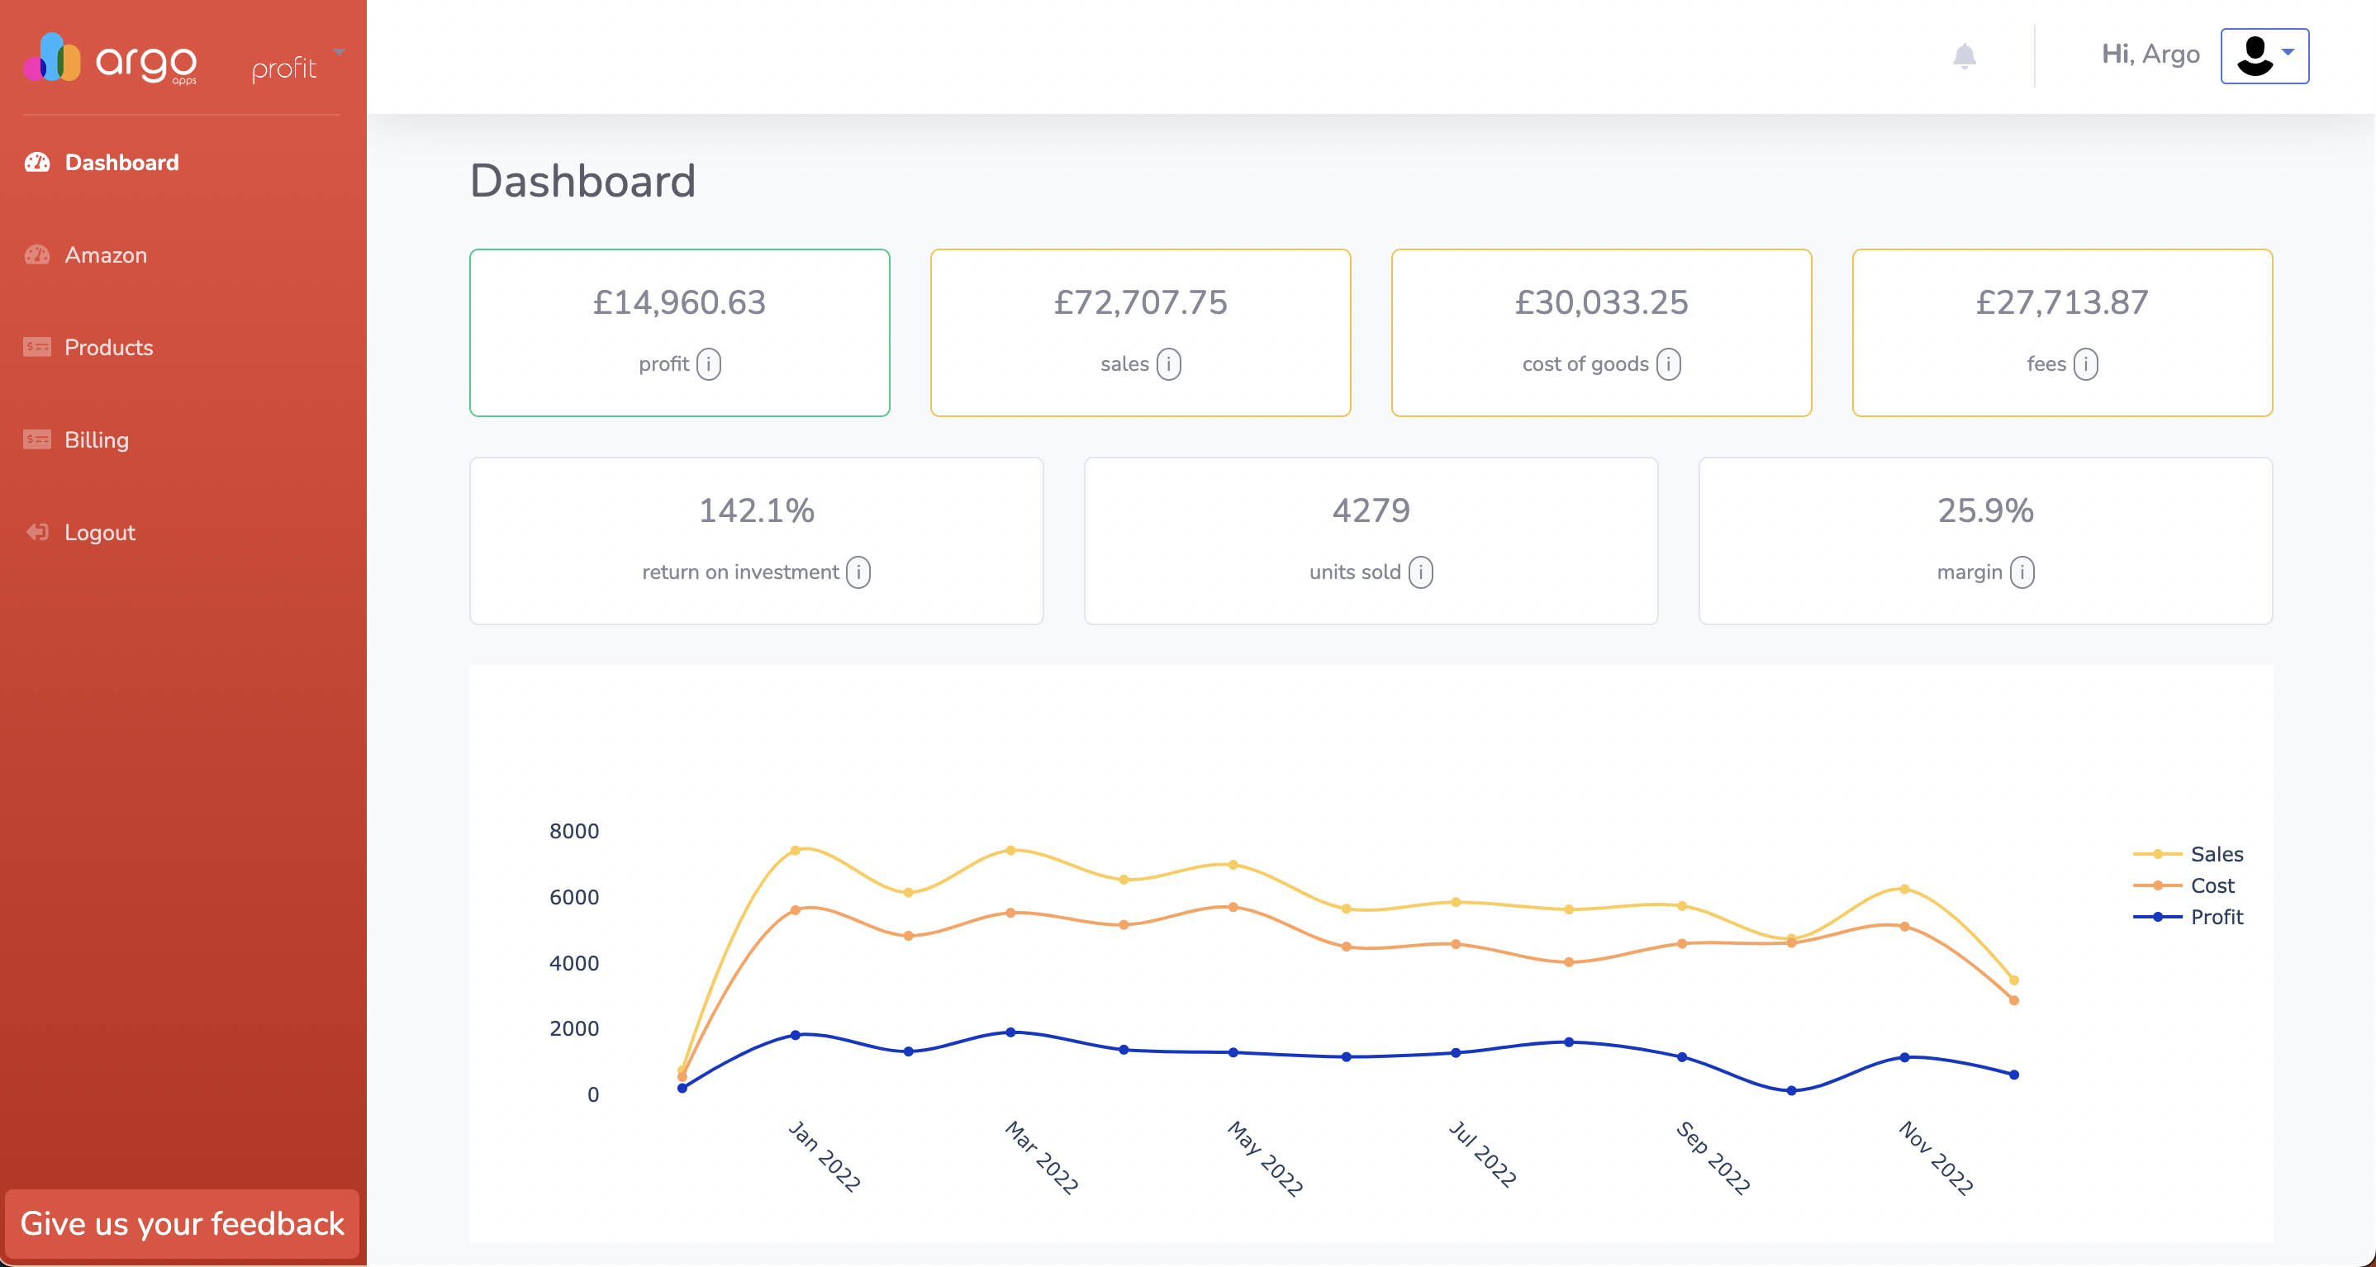Open cost of goods info icon

click(x=1668, y=364)
